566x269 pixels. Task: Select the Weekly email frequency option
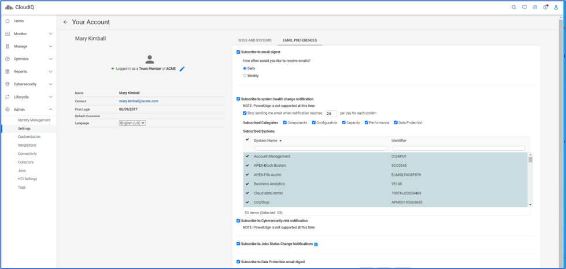pos(245,76)
